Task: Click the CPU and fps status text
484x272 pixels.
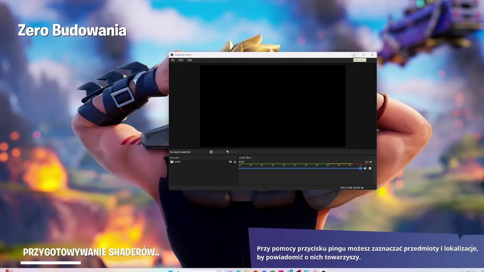Action: (352, 187)
